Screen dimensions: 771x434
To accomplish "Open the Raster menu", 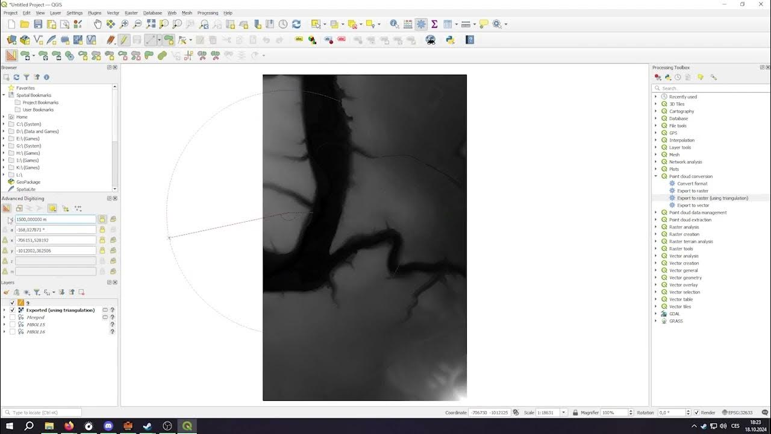I will coord(131,13).
